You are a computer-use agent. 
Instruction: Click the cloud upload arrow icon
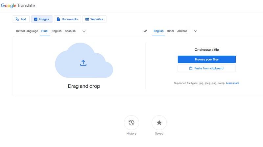pyautogui.click(x=84, y=63)
